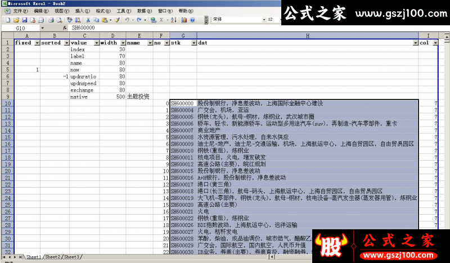Open the filter dropdown for the value column

coord(97,43)
